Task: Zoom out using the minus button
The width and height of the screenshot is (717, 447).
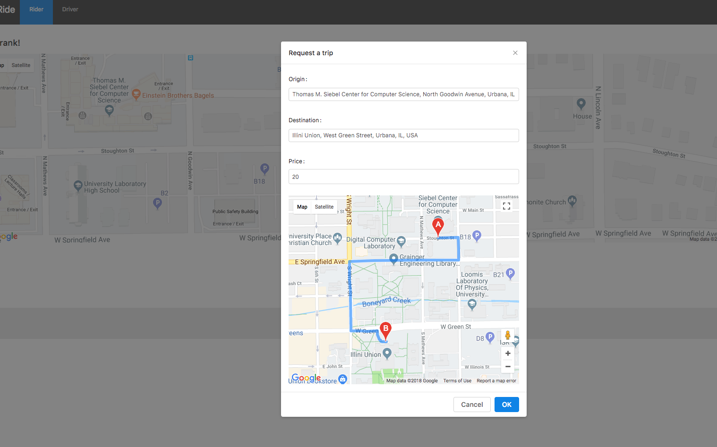Action: point(508,366)
